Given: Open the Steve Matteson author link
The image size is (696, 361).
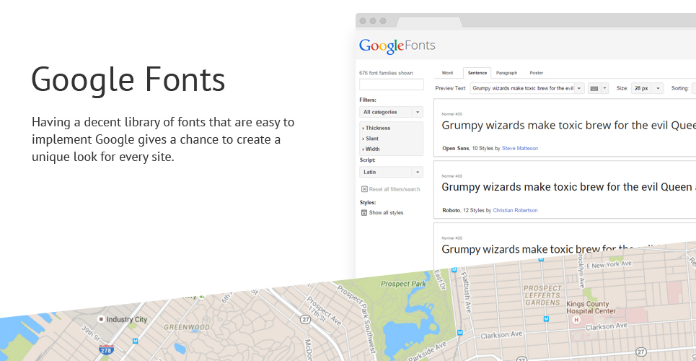Looking at the screenshot, I should click(x=520, y=149).
